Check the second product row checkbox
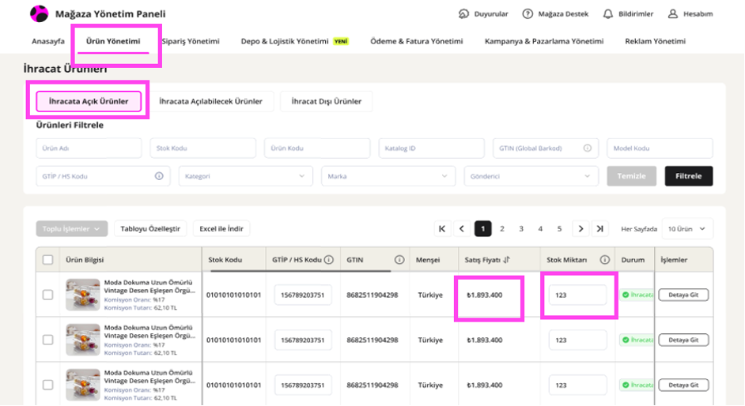 pos(48,340)
